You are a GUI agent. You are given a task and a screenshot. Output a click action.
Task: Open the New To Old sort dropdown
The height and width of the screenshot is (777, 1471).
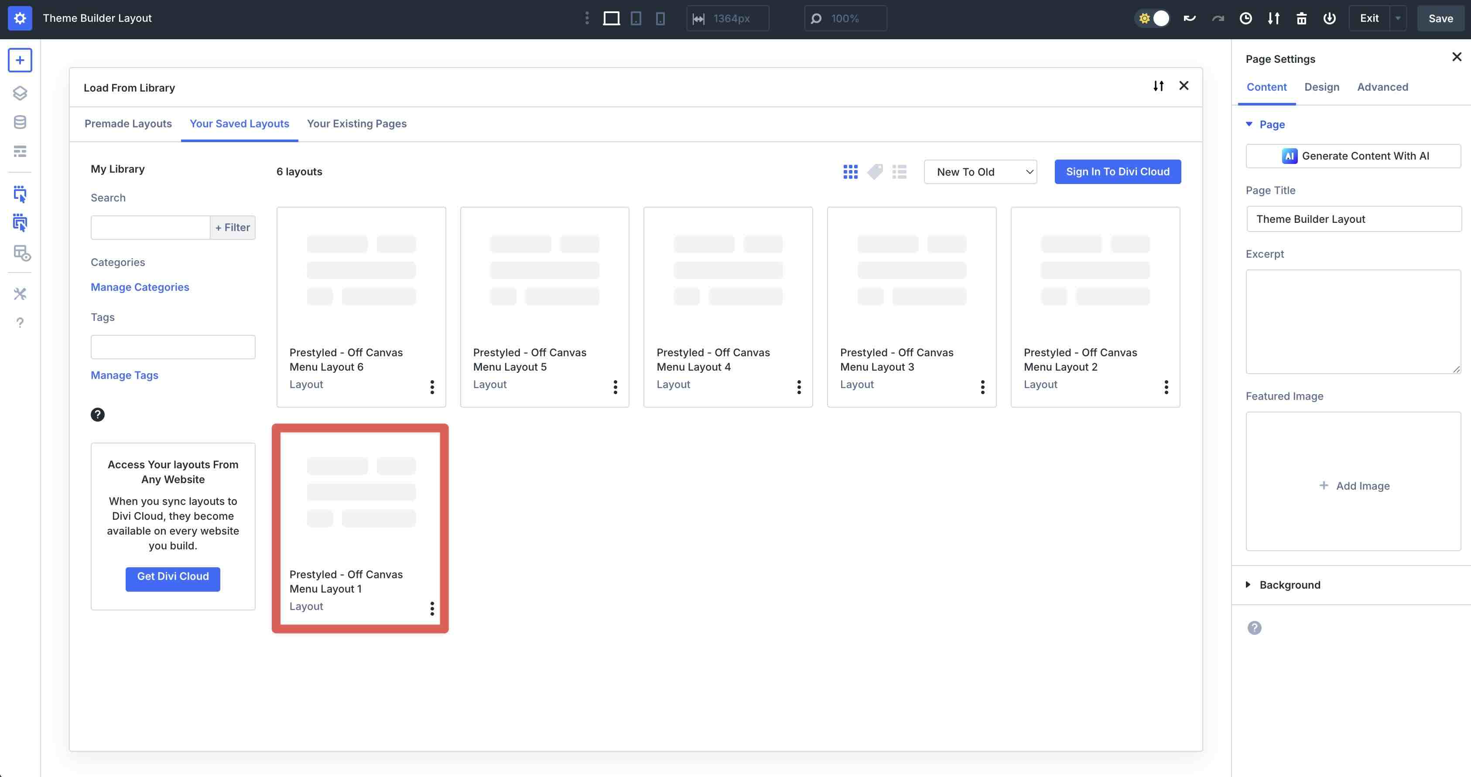980,171
